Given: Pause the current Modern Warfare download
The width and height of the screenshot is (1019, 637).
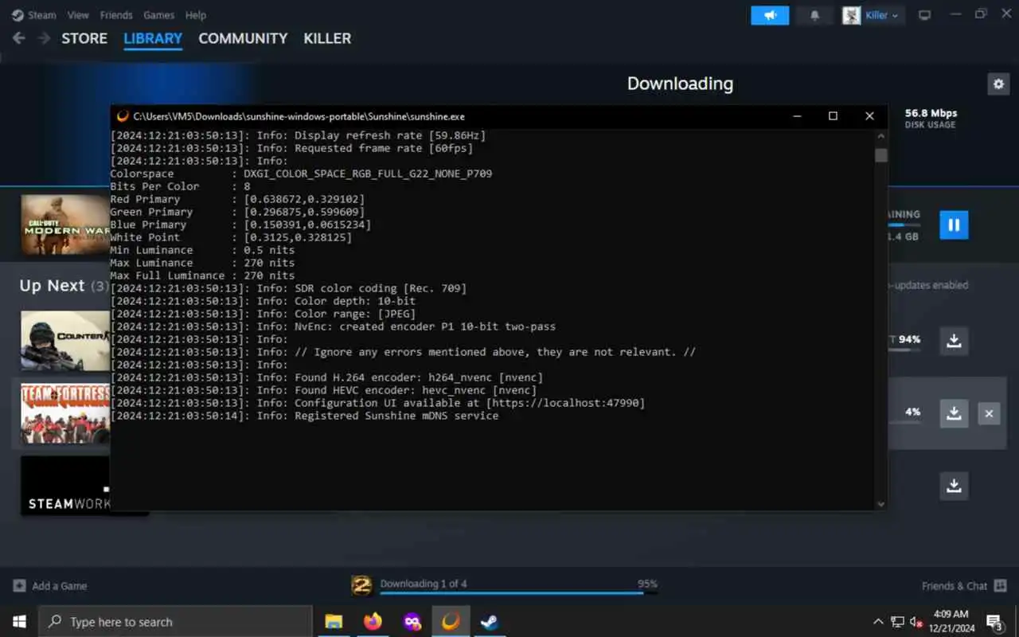Looking at the screenshot, I should click(954, 225).
